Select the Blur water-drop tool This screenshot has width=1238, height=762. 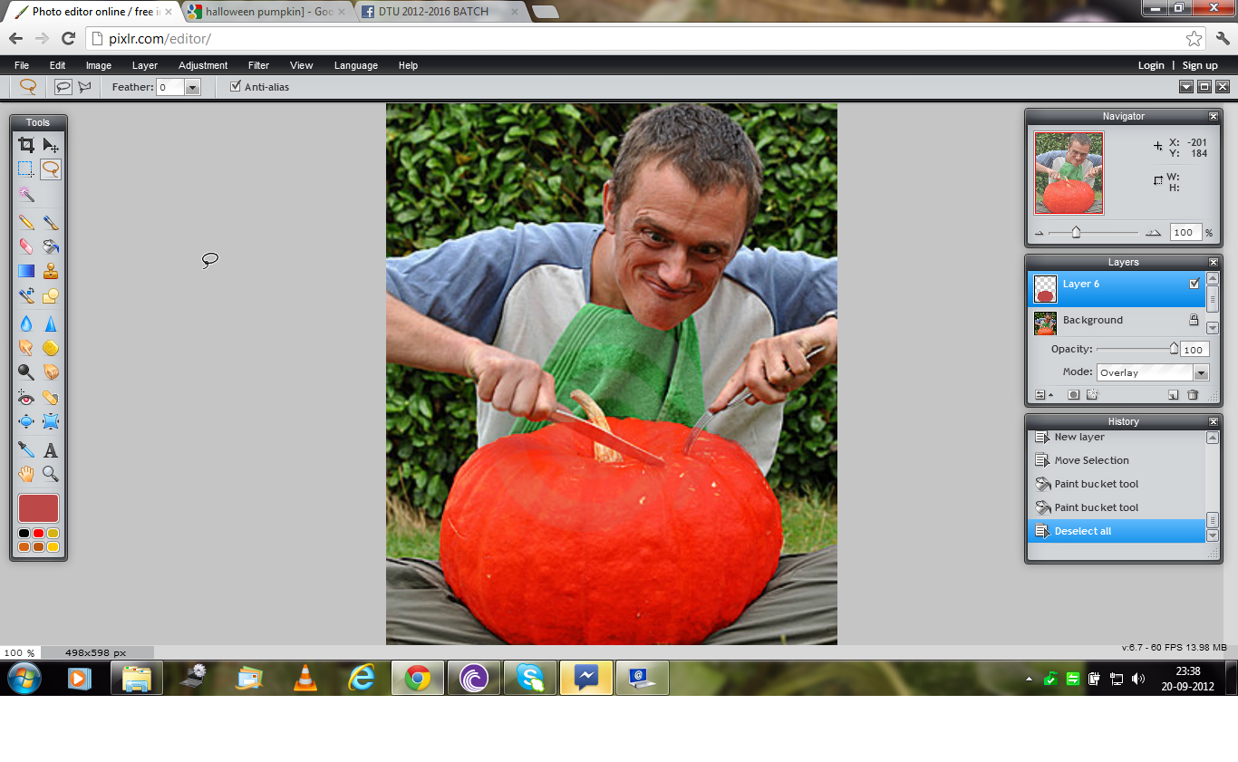click(x=26, y=323)
